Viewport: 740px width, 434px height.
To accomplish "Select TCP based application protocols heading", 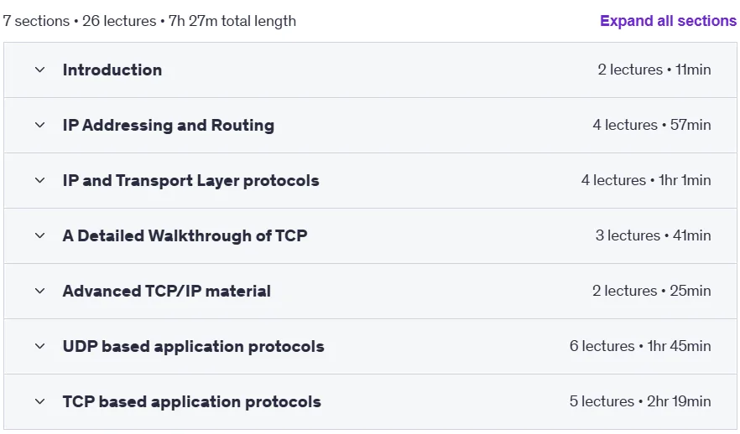I will click(x=192, y=401).
